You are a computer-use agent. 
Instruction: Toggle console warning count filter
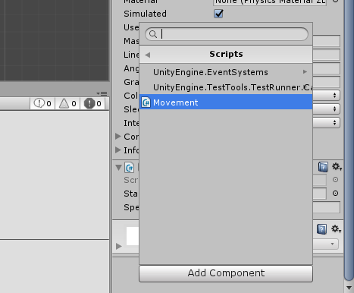tap(67, 103)
